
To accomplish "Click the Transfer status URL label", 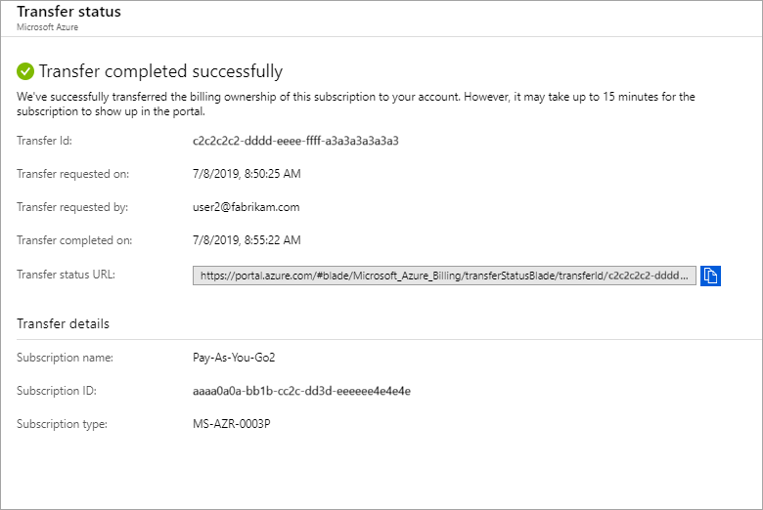I will coord(67,275).
